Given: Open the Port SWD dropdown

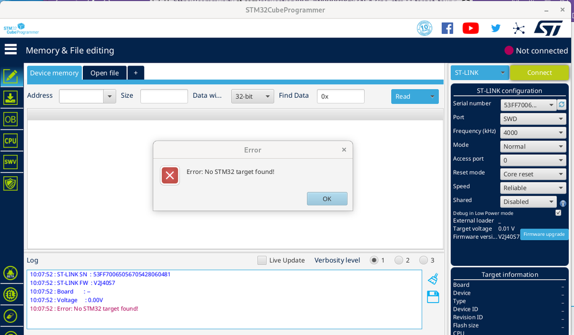Looking at the screenshot, I should pyautogui.click(x=533, y=119).
